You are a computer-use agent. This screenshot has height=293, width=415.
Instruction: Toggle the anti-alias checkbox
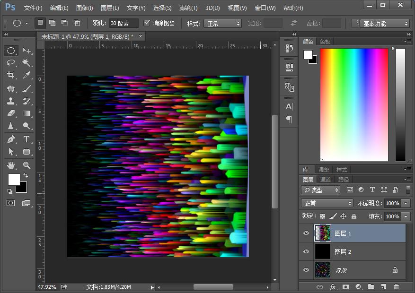click(x=147, y=23)
